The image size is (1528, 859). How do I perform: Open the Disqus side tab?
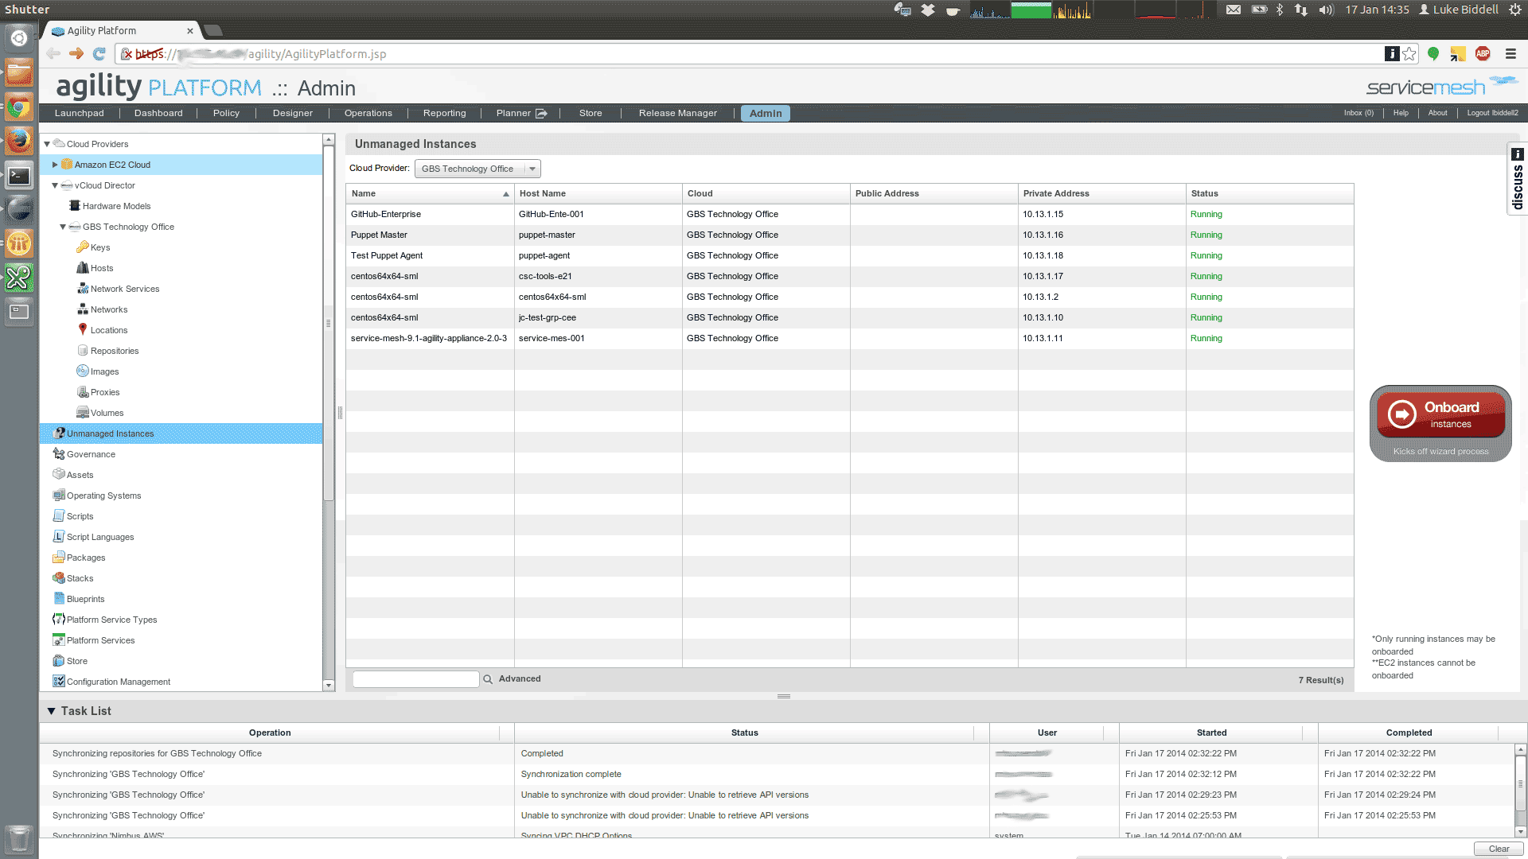(1518, 179)
